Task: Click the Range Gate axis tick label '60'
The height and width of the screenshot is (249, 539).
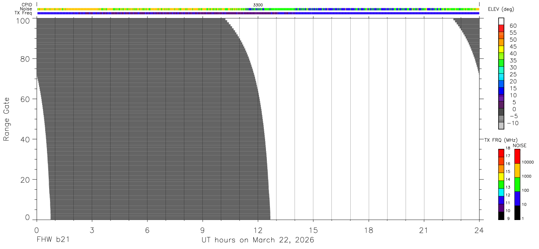Action: pos(25,99)
